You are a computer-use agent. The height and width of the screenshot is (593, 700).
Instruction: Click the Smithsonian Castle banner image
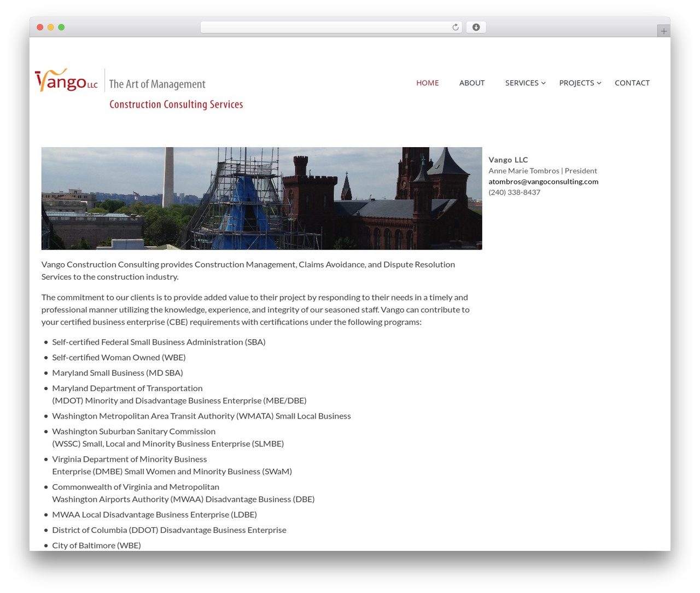(261, 199)
